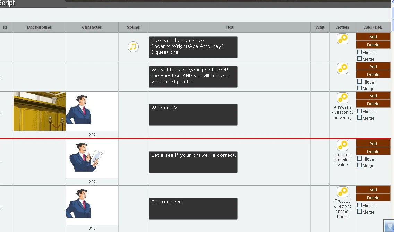Image resolution: width=394 pixels, height=232 pixels.
Task: Add a frame at the 'Who am I?' row
Action: (373, 96)
